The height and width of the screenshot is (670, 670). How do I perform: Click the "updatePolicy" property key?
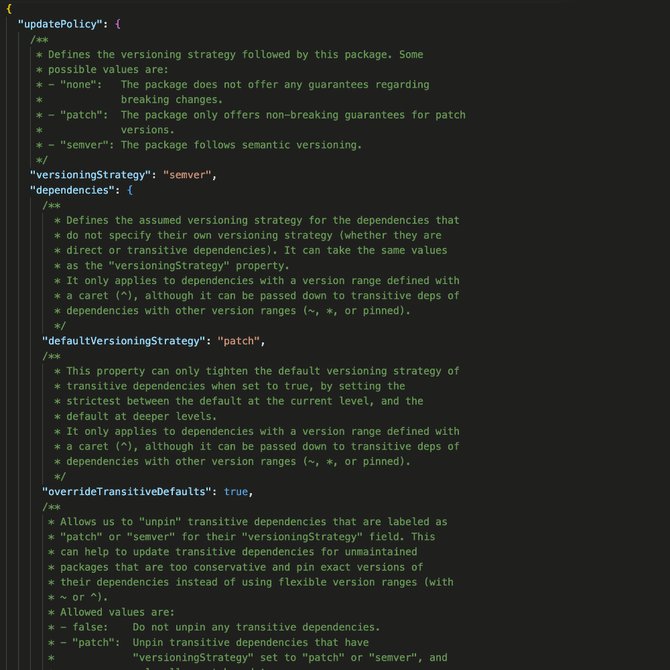click(60, 24)
